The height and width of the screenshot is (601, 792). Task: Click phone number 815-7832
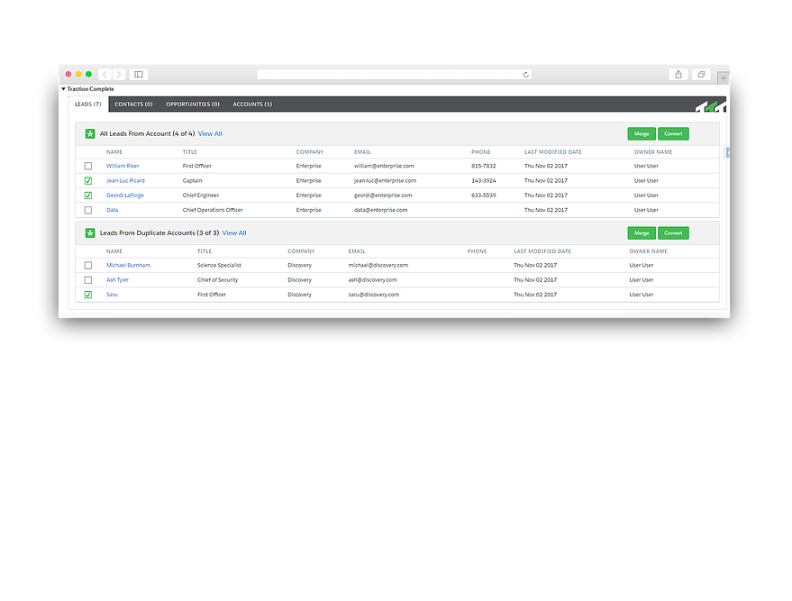click(x=483, y=166)
